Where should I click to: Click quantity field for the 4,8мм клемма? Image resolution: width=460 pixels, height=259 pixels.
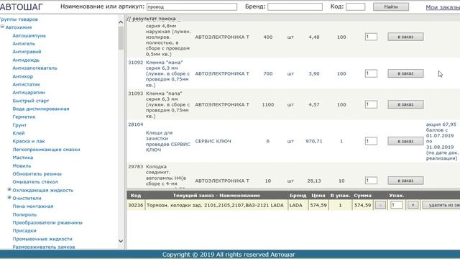pos(371,37)
